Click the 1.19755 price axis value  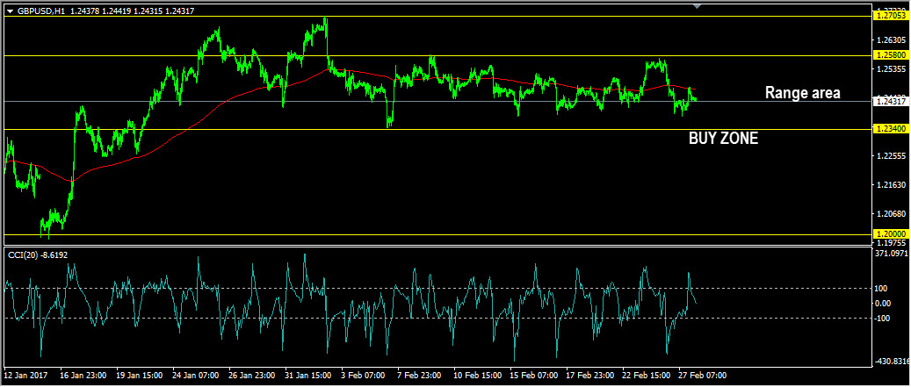[x=893, y=242]
